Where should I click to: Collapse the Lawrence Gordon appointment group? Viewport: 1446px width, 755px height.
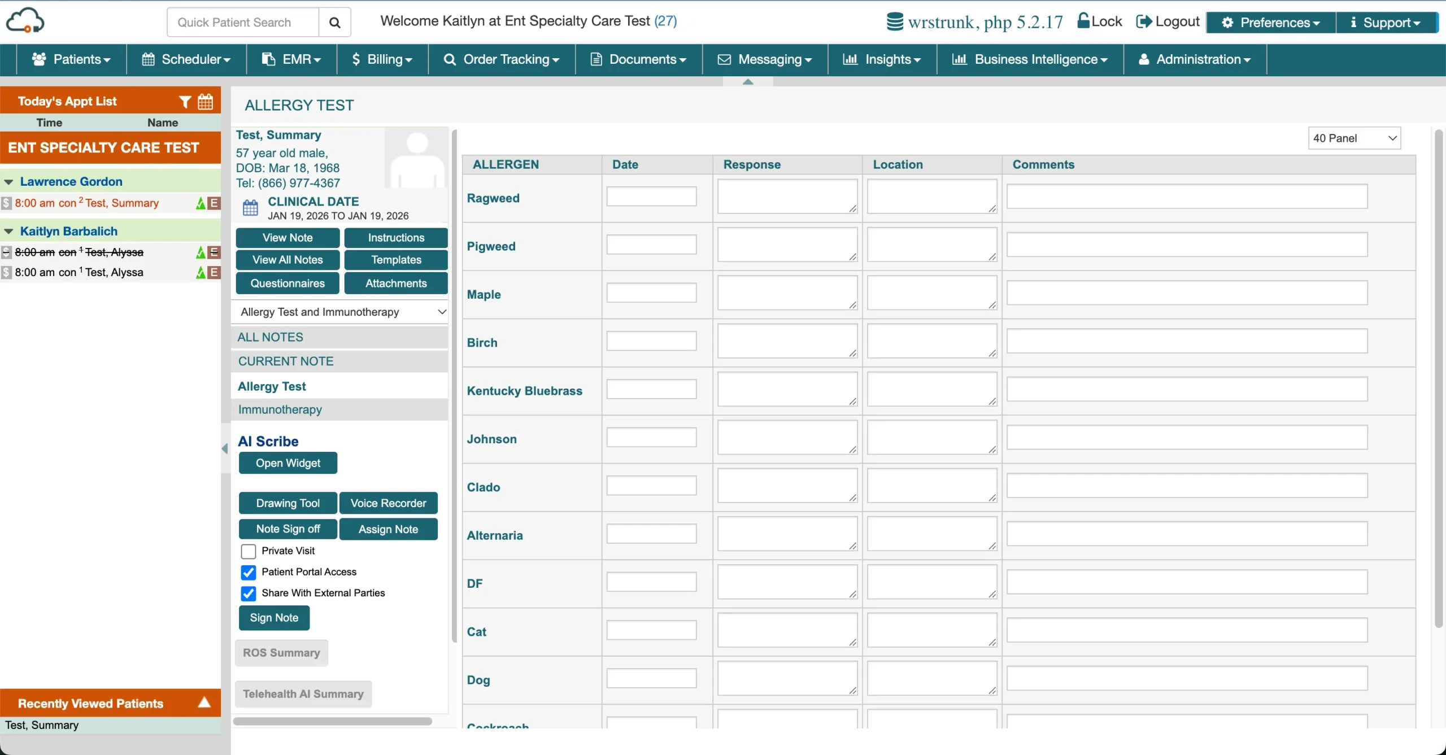[x=8, y=181]
